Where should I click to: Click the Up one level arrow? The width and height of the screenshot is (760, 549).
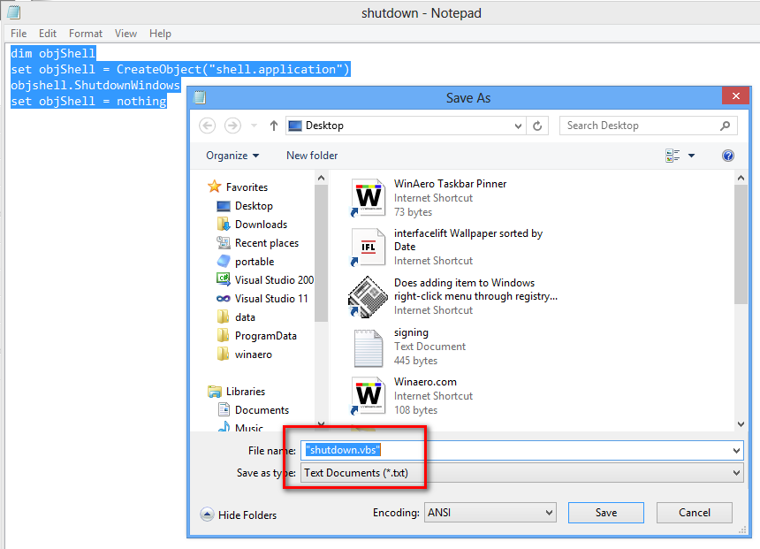pos(275,126)
